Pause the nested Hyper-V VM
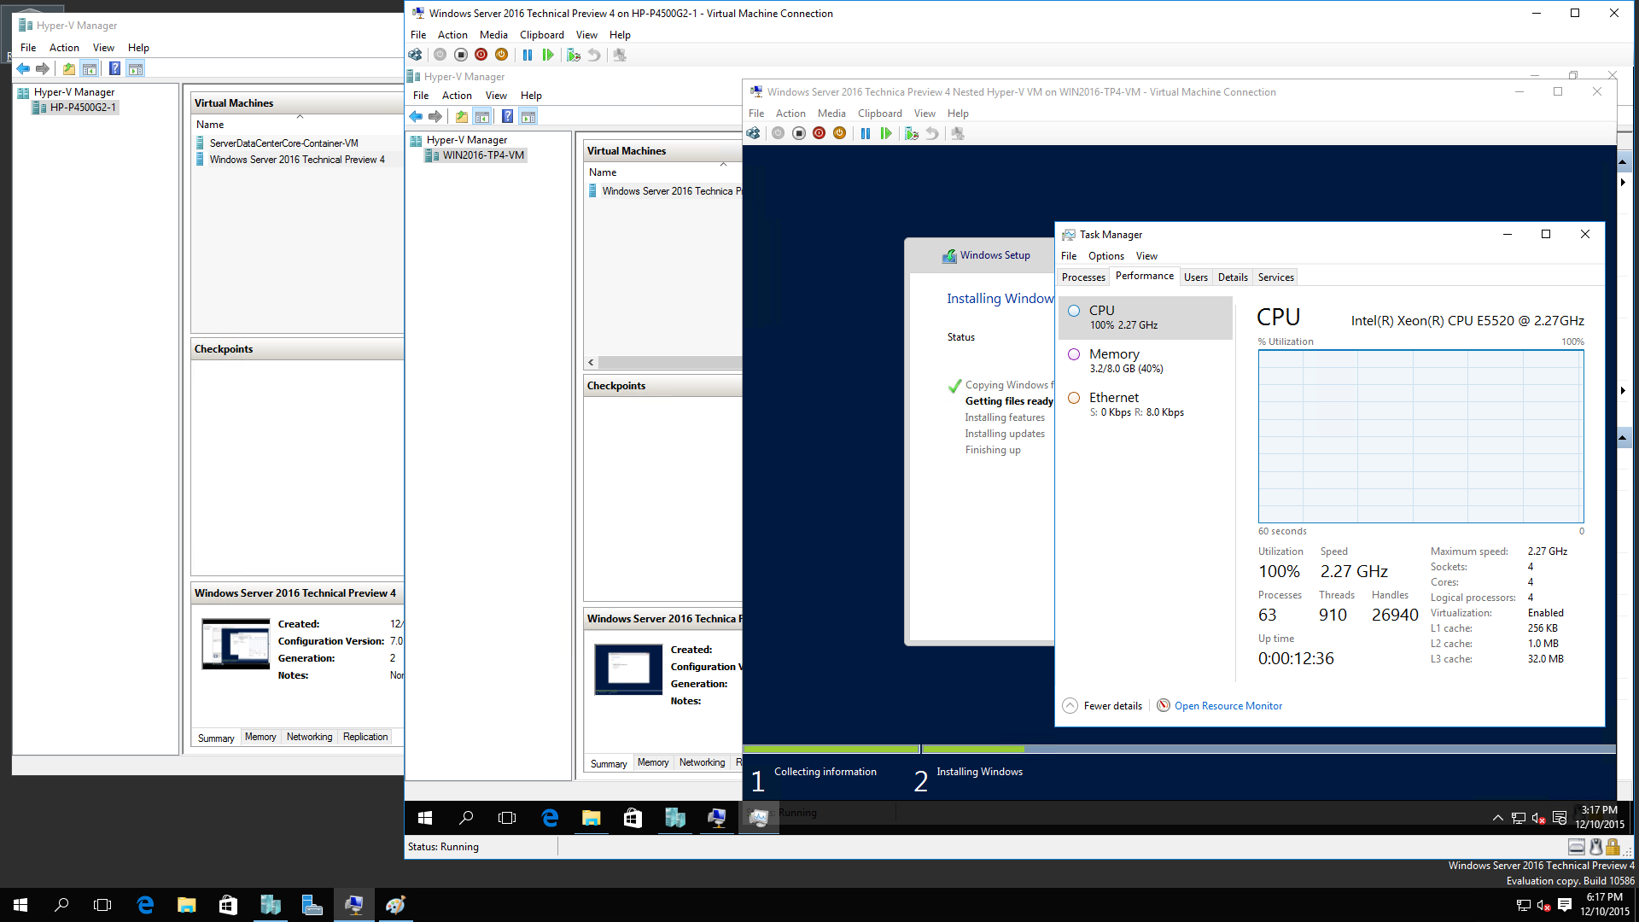 [866, 133]
